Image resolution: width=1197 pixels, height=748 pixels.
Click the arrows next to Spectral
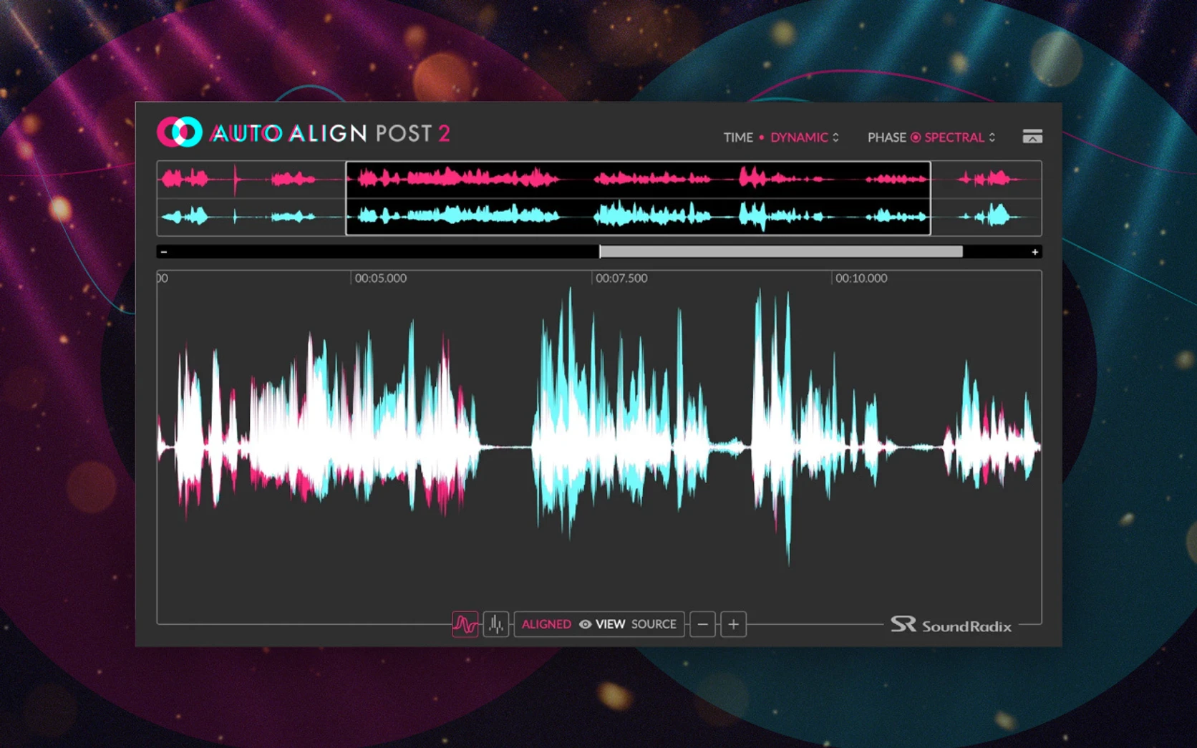pyautogui.click(x=992, y=137)
